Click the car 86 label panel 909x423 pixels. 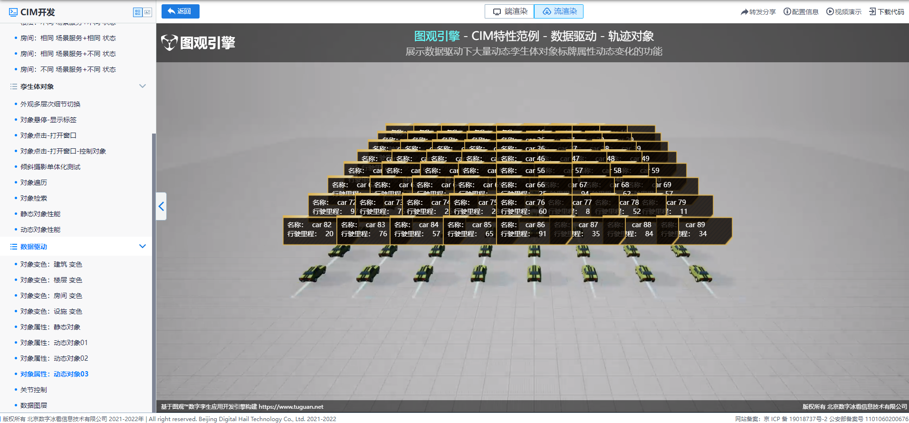pos(523,230)
